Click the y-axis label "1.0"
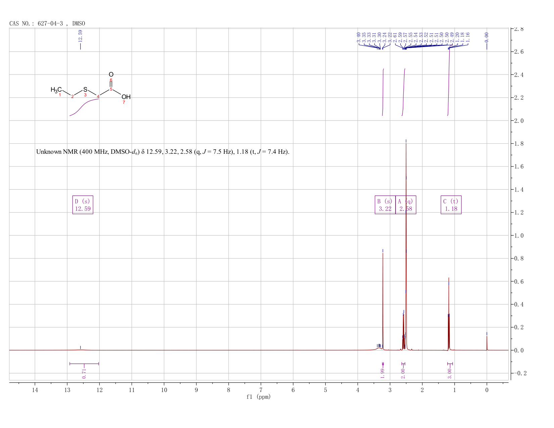The width and height of the screenshot is (554, 428). 518,236
